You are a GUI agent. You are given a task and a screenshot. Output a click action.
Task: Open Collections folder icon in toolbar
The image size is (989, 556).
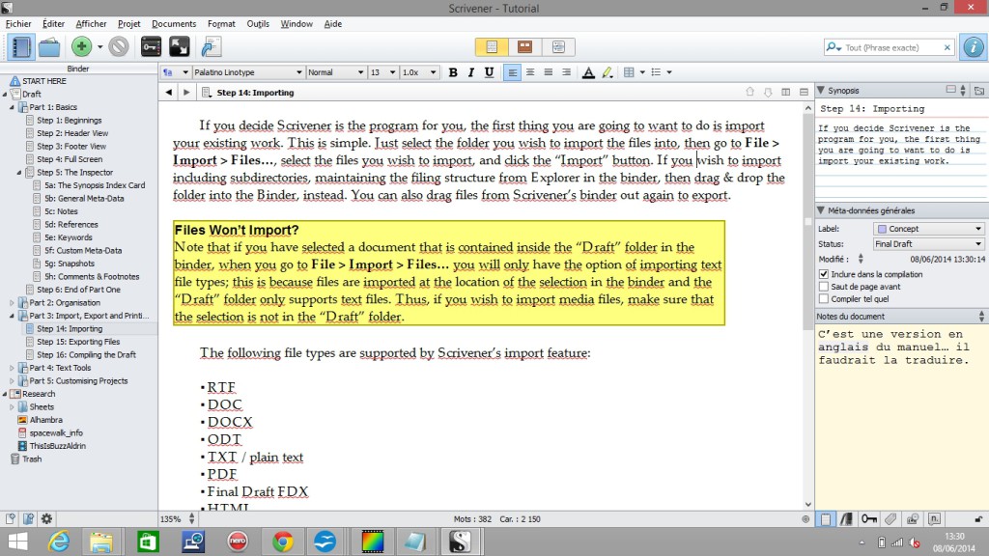(x=49, y=47)
